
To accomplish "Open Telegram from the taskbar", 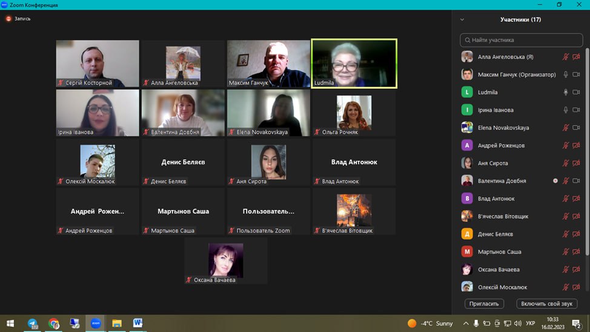I will 33,324.
